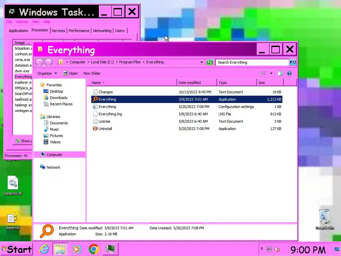Open depends.dll desktop icon
The image size is (341, 256).
[13, 185]
